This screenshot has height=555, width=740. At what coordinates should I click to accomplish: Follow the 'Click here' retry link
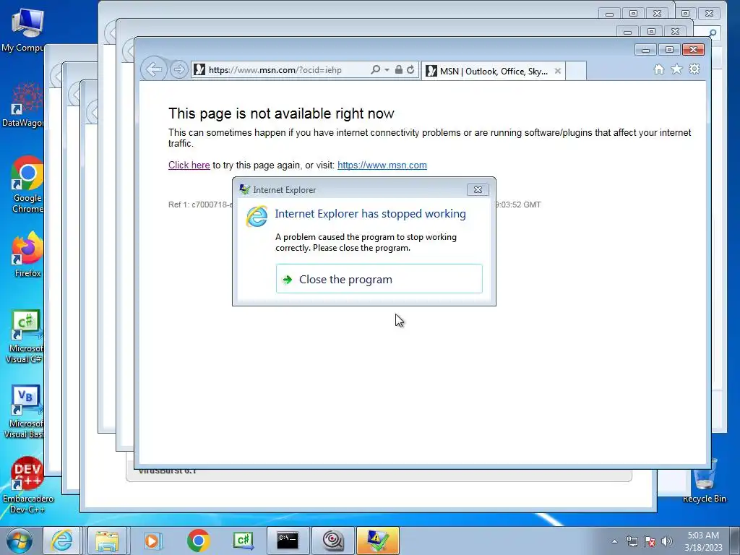(x=189, y=165)
